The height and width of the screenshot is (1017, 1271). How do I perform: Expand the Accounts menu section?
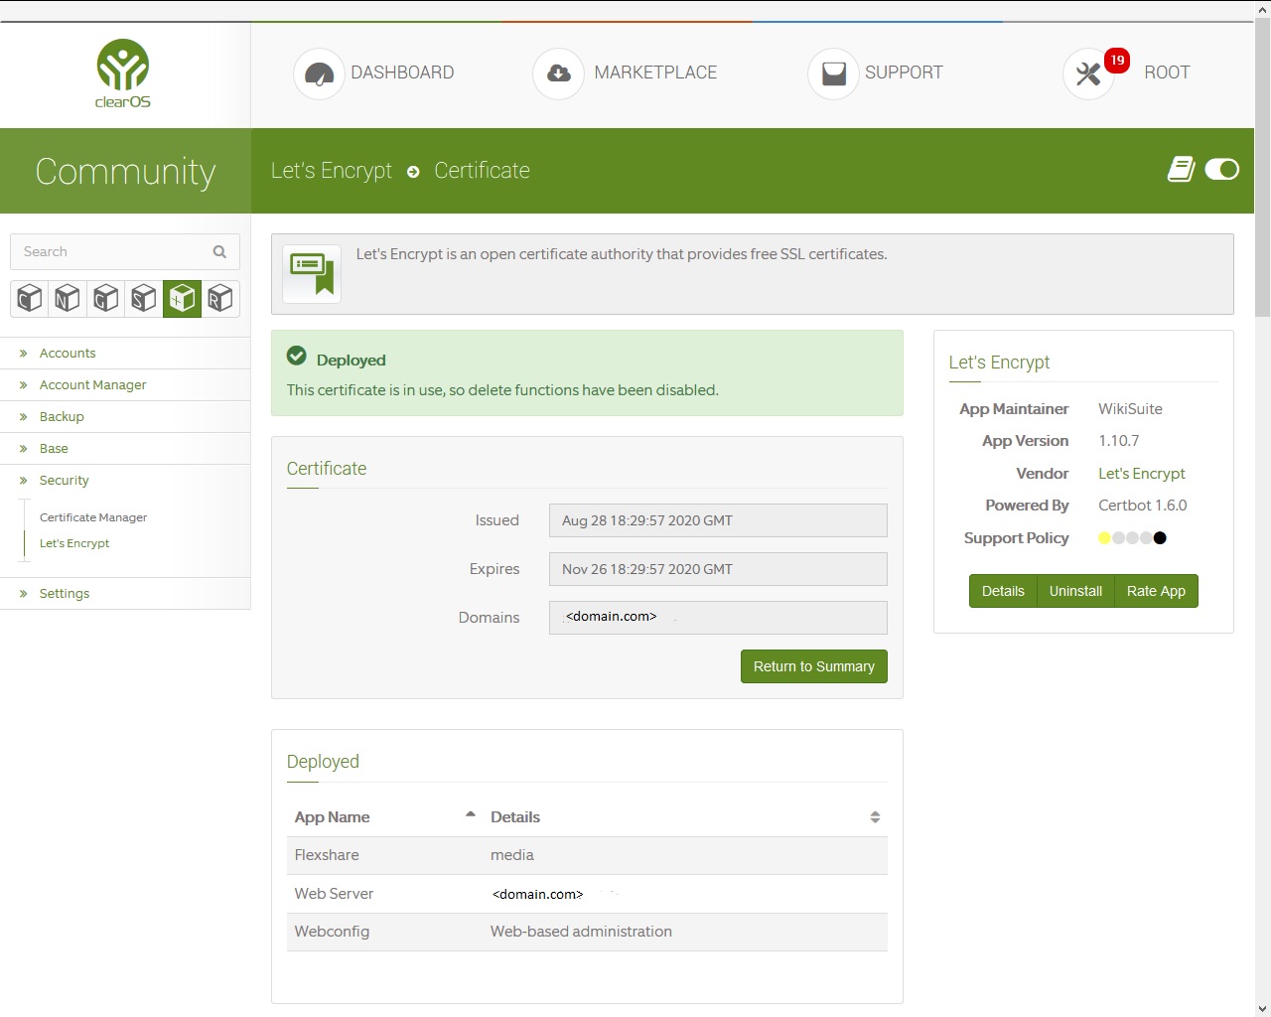point(68,354)
